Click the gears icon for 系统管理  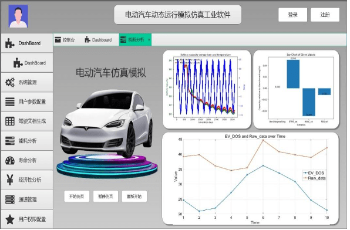10,82
